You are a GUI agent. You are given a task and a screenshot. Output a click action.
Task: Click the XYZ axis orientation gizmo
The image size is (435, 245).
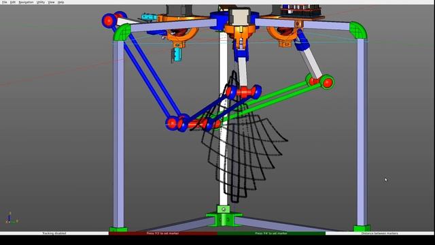(12, 218)
